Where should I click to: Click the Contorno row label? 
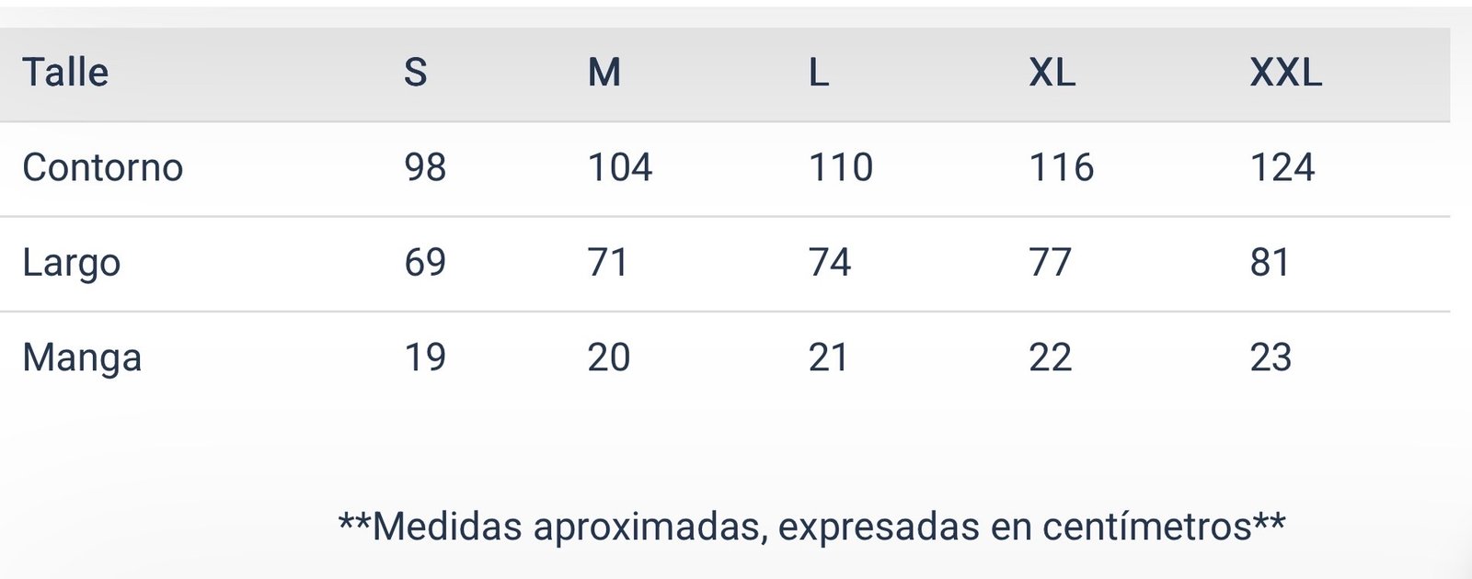pos(102,168)
